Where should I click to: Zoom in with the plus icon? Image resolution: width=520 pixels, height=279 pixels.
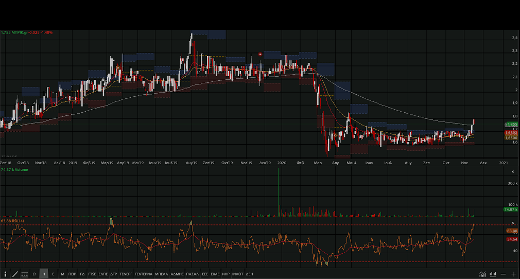click(514, 274)
